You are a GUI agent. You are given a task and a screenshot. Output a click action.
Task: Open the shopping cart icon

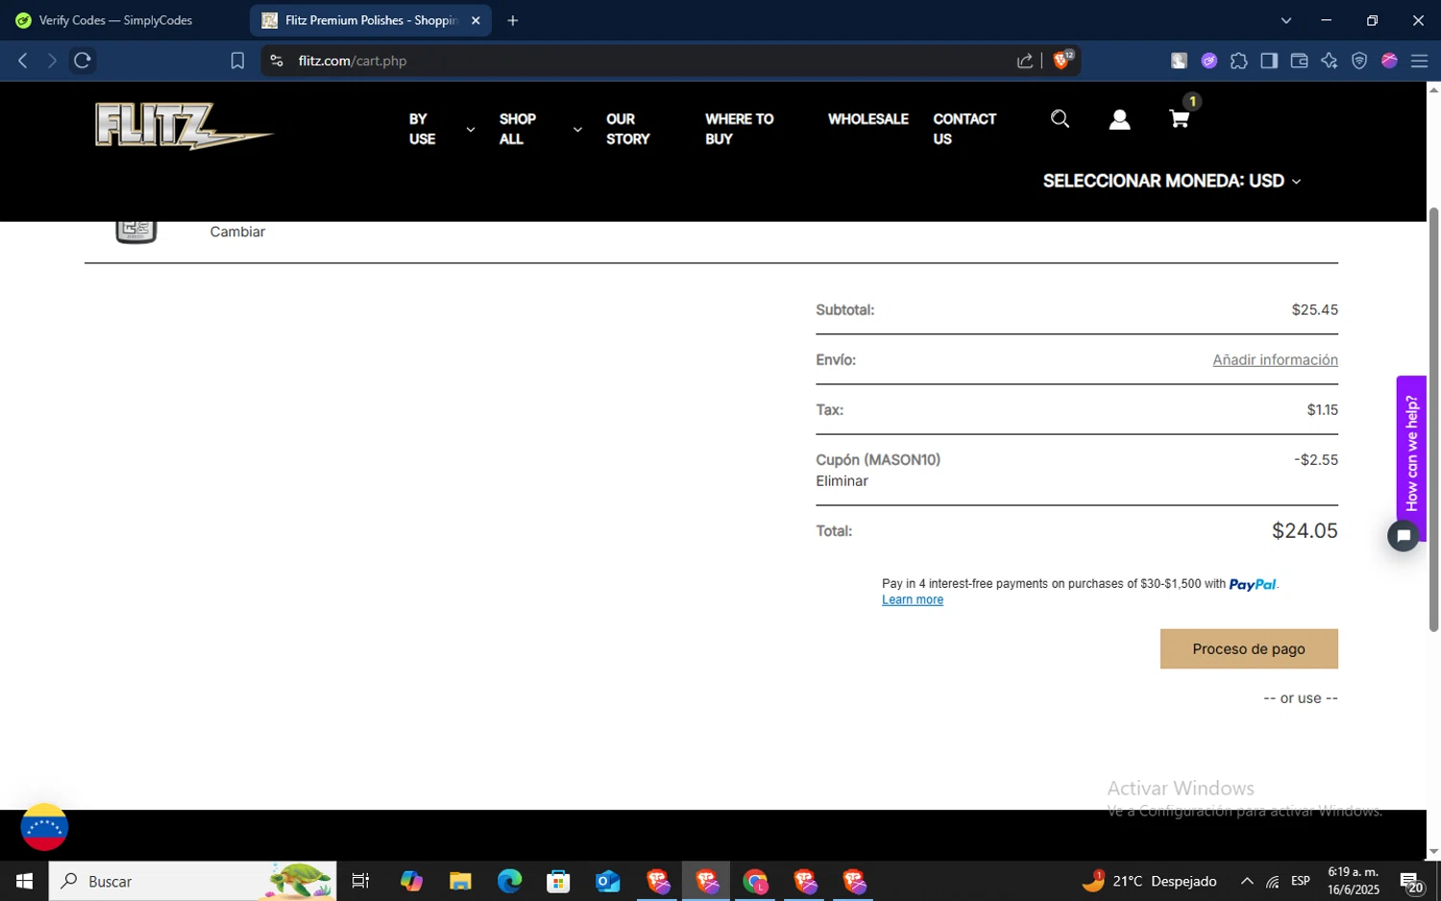point(1179,119)
